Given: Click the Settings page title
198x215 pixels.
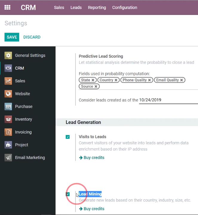Looking at the screenshot, I should (x=16, y=23).
